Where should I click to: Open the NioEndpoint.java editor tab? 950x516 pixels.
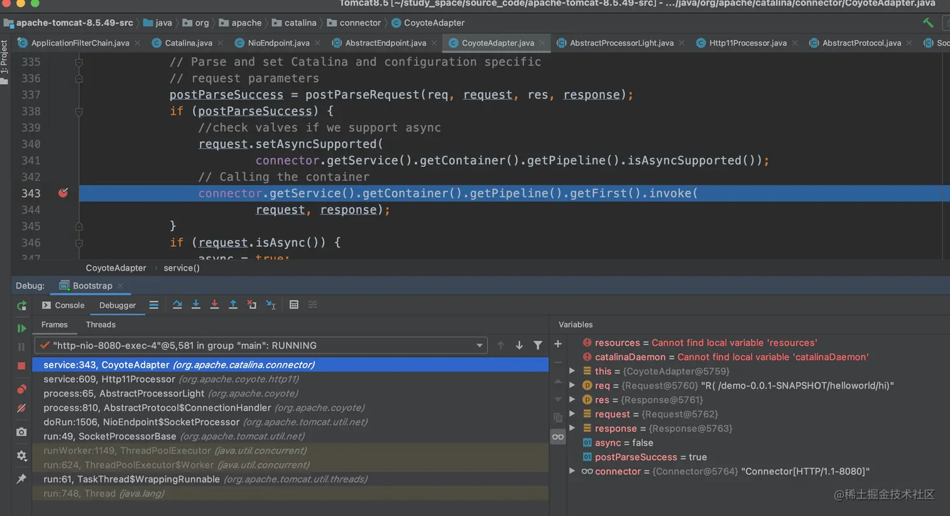coord(278,43)
